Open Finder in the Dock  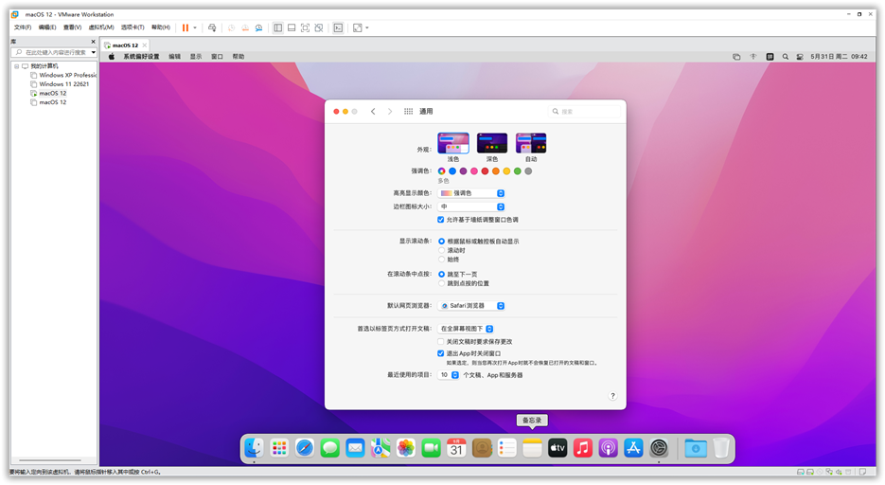click(254, 448)
